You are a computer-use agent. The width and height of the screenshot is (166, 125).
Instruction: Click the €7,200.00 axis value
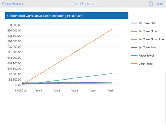(15, 74)
